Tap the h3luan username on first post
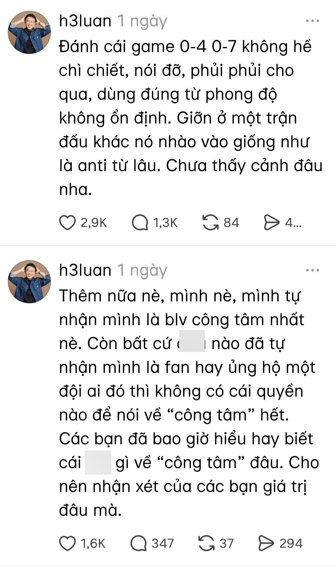 click(85, 21)
